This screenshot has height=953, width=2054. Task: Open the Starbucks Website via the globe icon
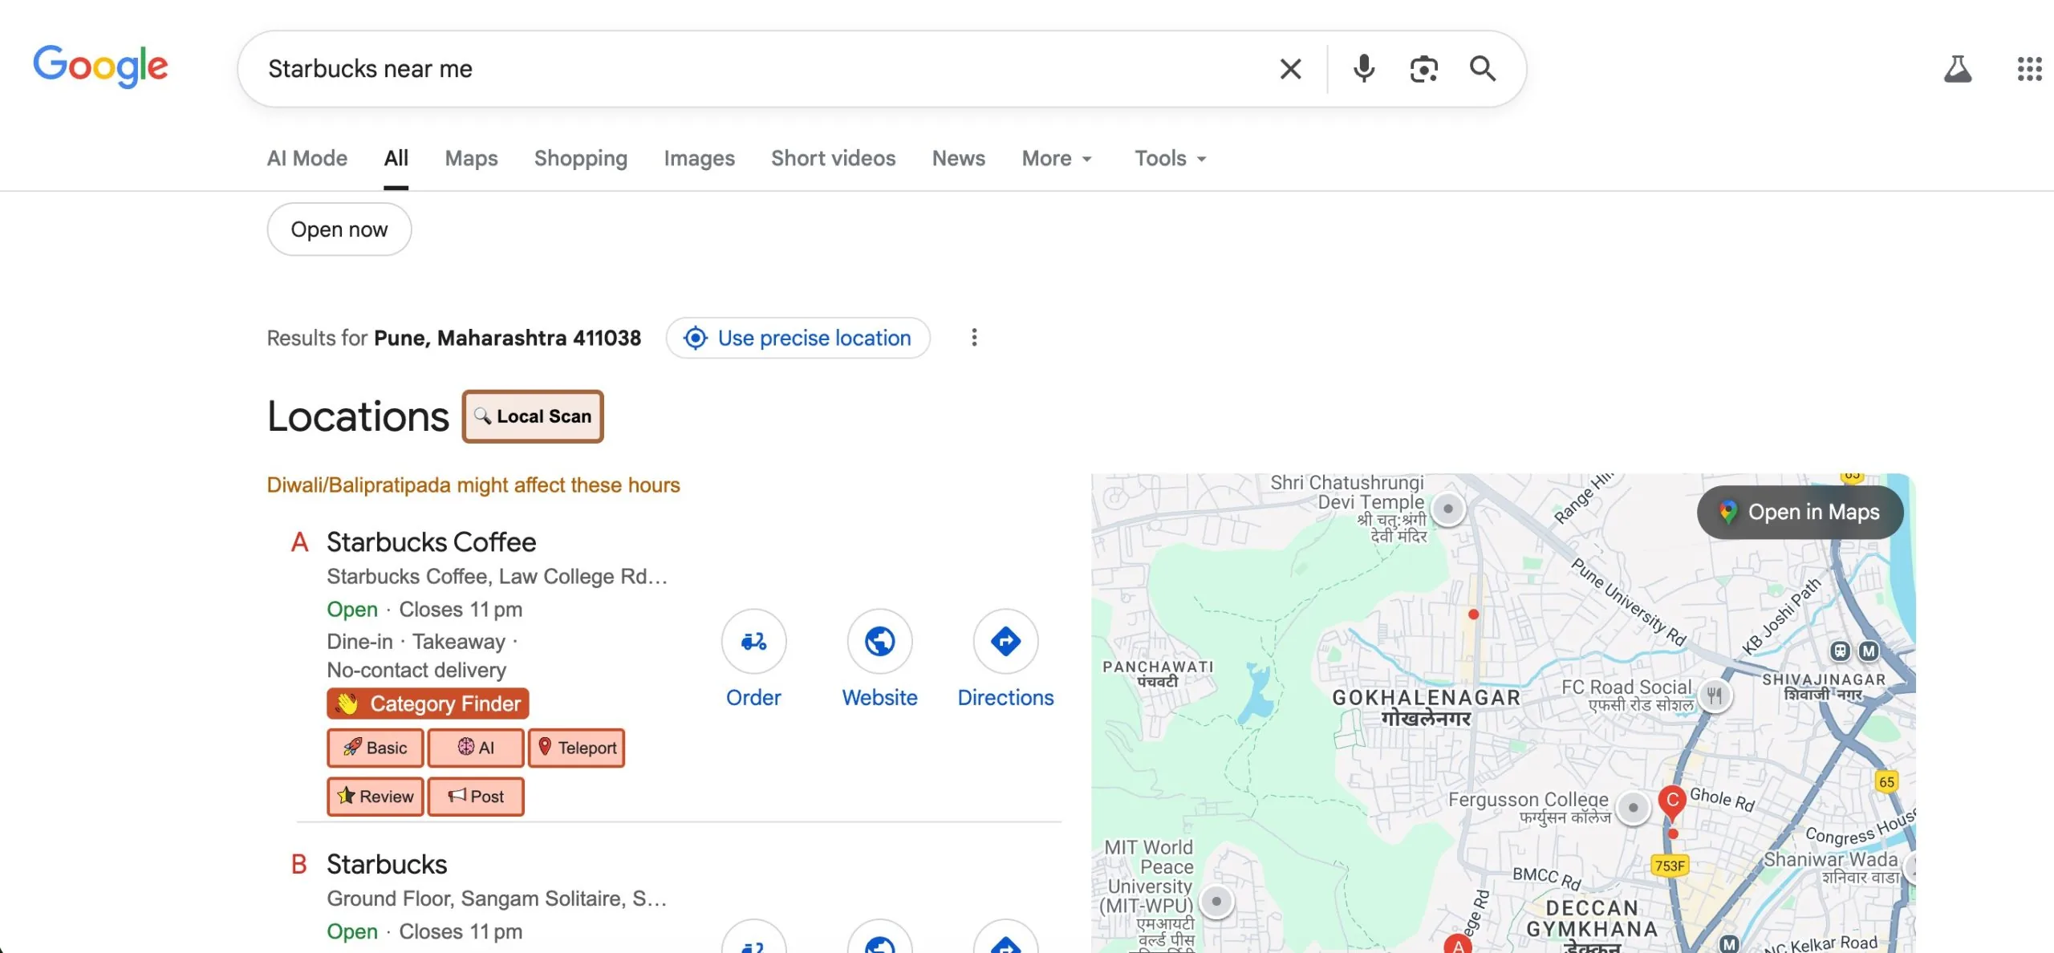tap(879, 641)
